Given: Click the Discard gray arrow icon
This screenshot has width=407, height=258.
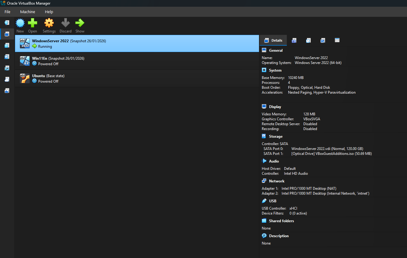Looking at the screenshot, I should 65,23.
